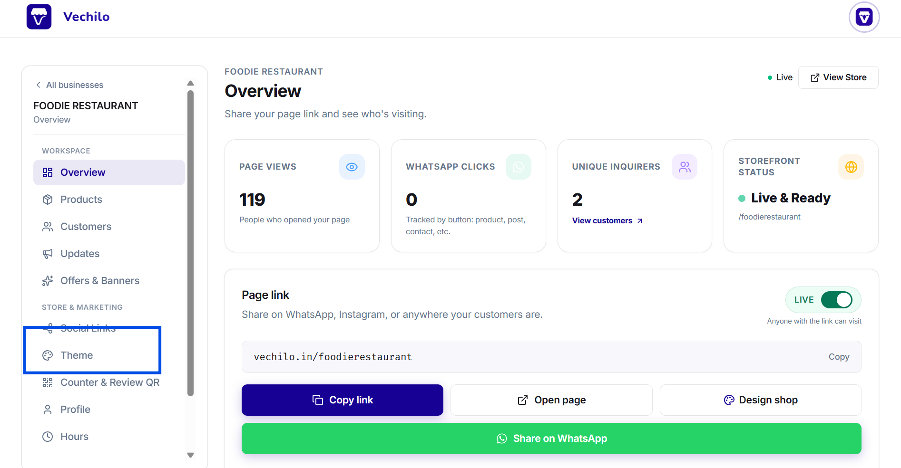Open the Customers menu item
The width and height of the screenshot is (901, 468).
(109, 227)
